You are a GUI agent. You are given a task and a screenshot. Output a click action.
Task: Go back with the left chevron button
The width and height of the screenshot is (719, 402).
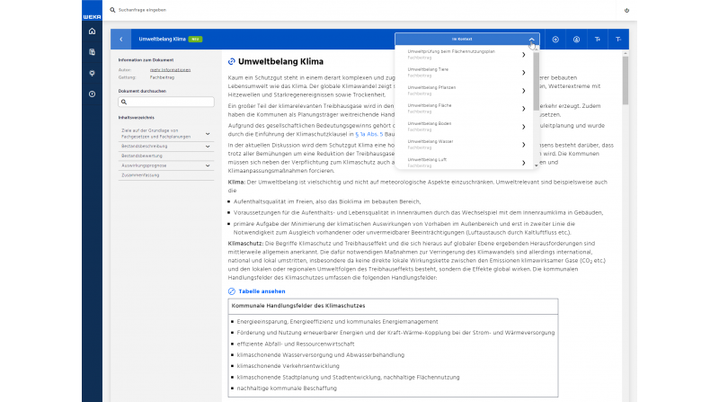pos(121,39)
